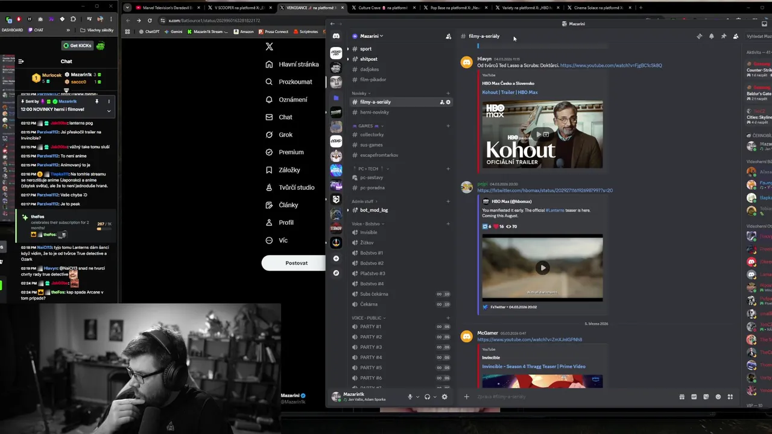
Task: Mute microphone in Discord user panel
Action: tap(410, 397)
